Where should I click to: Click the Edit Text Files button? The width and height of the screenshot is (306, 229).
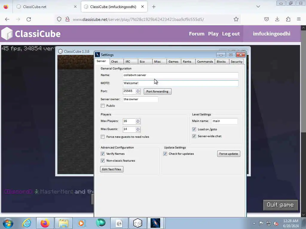[x=112, y=169]
